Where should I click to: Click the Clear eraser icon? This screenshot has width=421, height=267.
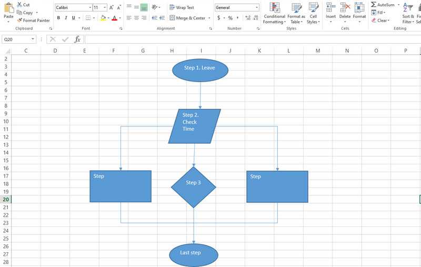click(x=374, y=21)
